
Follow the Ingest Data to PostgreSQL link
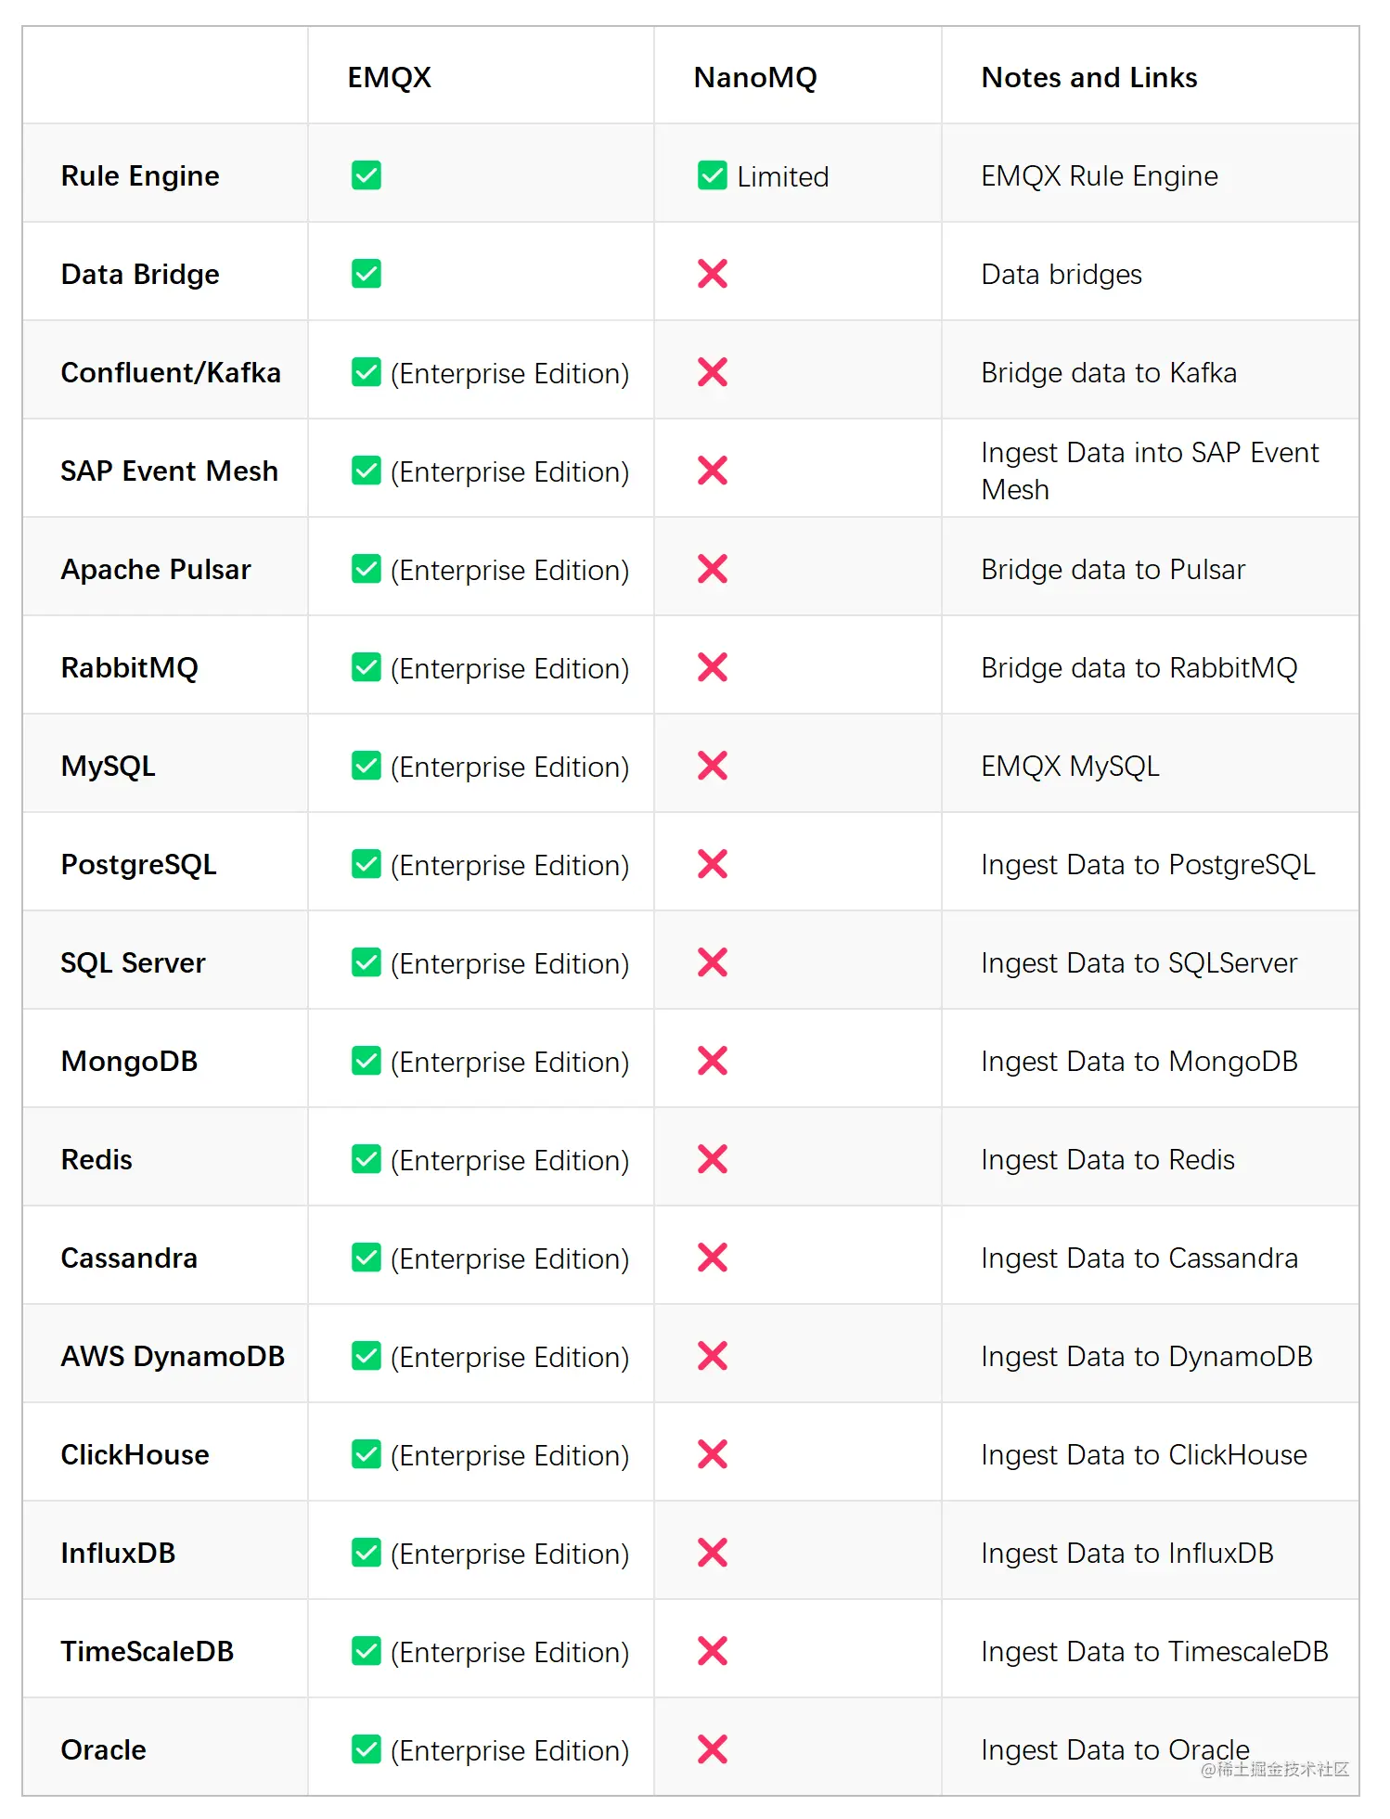click(1147, 865)
